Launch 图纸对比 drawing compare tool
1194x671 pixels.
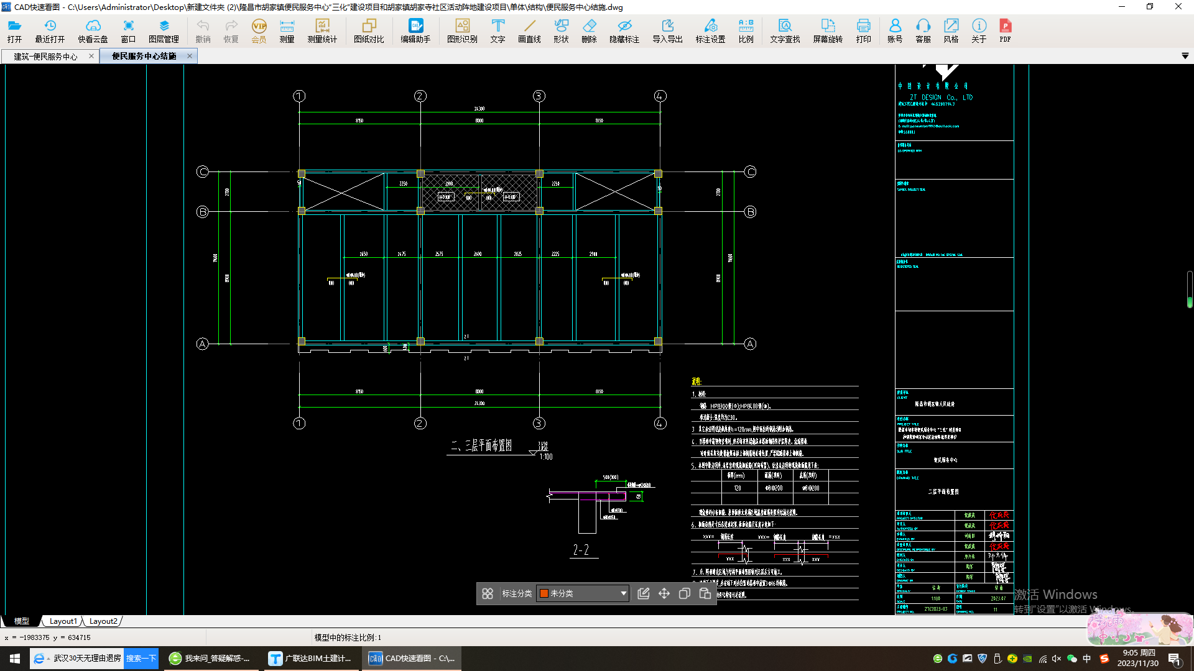pos(369,30)
